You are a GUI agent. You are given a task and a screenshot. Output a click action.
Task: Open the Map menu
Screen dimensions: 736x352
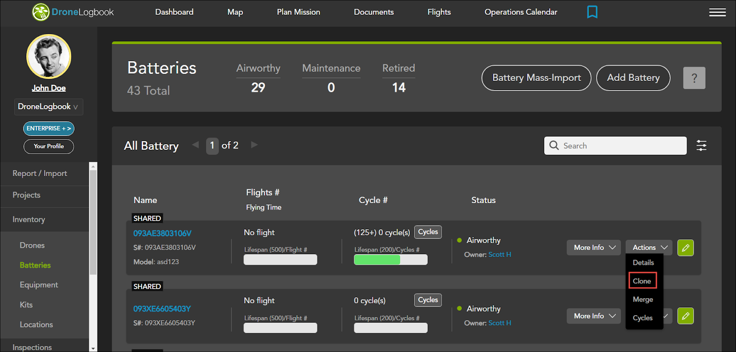[x=235, y=12]
